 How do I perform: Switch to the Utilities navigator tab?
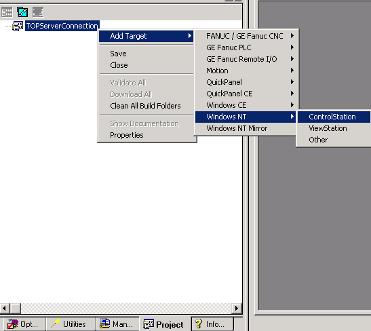tap(71, 324)
